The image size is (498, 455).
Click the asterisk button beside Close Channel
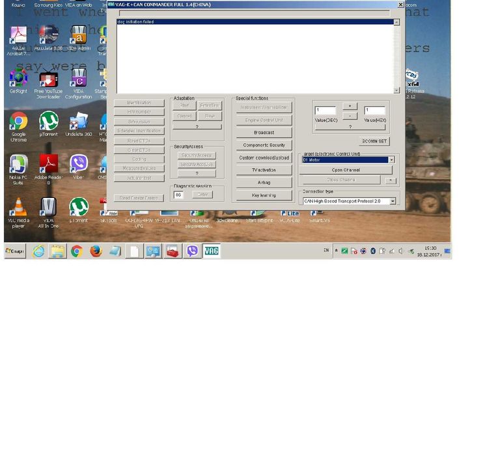pos(391,180)
